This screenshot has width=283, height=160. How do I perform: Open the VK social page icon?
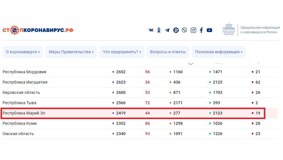(x=151, y=30)
